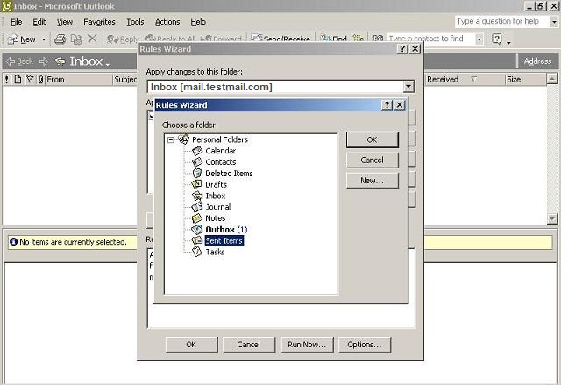Image resolution: width=561 pixels, height=385 pixels.
Task: Click the help icon in front Rules Wizard title
Action: pos(387,105)
